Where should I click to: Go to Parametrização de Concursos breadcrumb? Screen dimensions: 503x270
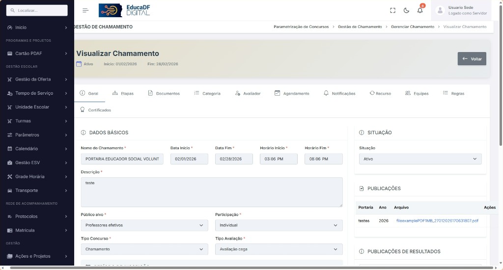pyautogui.click(x=301, y=27)
